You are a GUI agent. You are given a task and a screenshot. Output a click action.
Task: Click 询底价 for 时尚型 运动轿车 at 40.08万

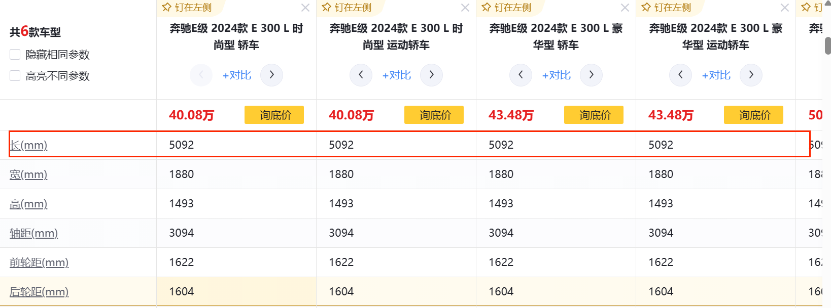click(434, 115)
